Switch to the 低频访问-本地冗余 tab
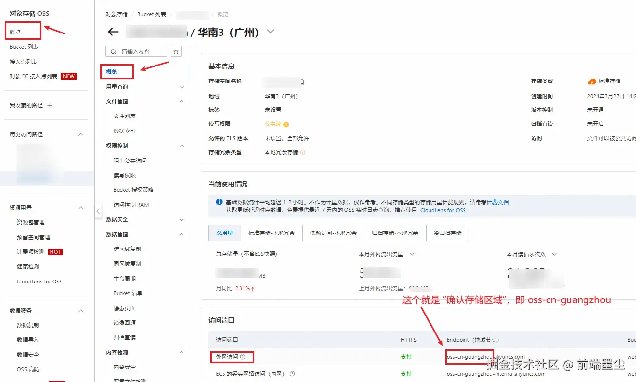The image size is (636, 382). (x=333, y=233)
